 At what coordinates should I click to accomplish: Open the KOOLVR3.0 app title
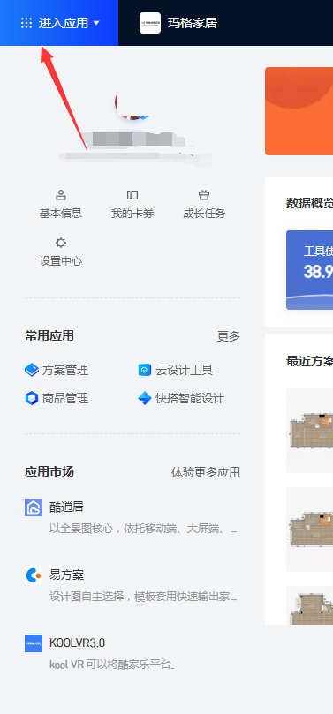[77, 643]
